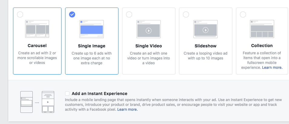The image size is (289, 124).
Task: Open Learn more link about Facebook pixel
Action: [128, 110]
